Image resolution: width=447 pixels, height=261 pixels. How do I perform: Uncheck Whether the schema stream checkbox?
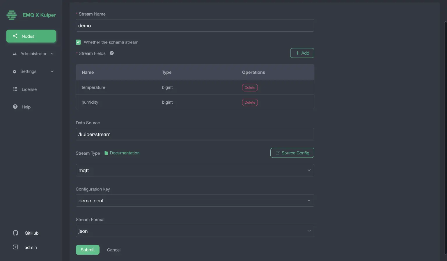[78, 42]
